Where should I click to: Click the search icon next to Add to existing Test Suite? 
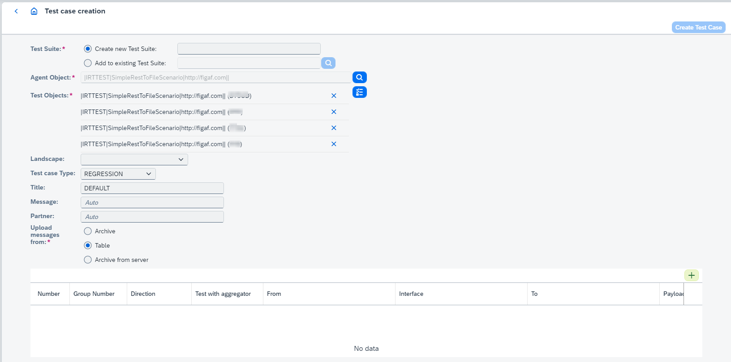pos(328,63)
